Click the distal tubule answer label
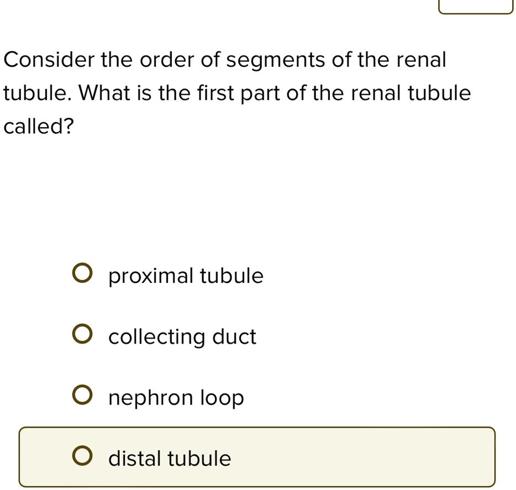The image size is (516, 490). pos(169,458)
